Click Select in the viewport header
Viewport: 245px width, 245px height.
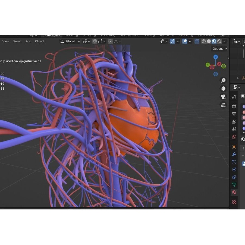pos(17,41)
